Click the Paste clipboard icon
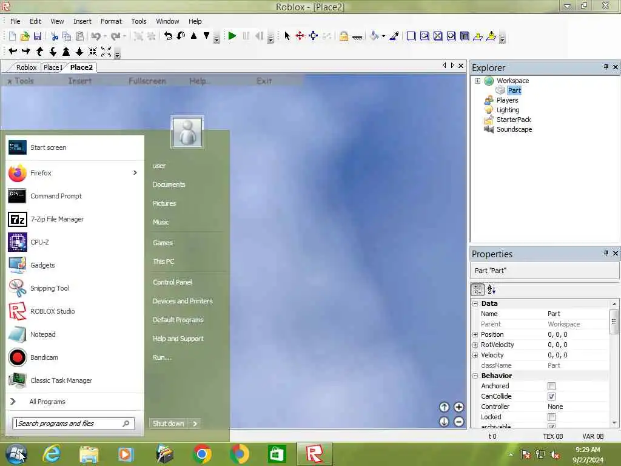The image size is (621, 466). point(79,36)
